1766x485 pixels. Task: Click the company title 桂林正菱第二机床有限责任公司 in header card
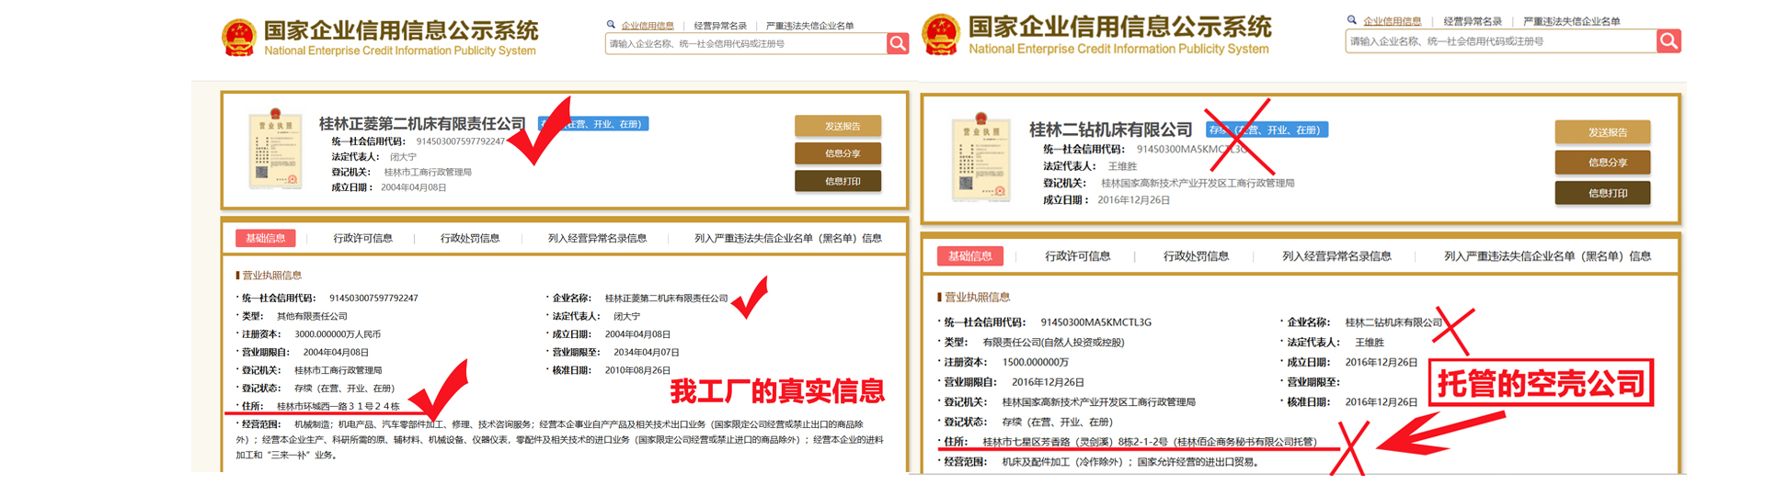tap(422, 123)
